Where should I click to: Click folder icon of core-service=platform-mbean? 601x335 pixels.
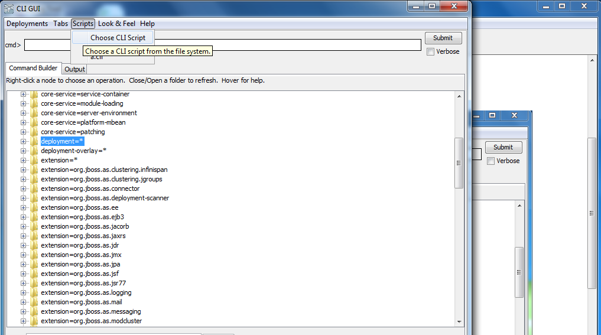34,123
